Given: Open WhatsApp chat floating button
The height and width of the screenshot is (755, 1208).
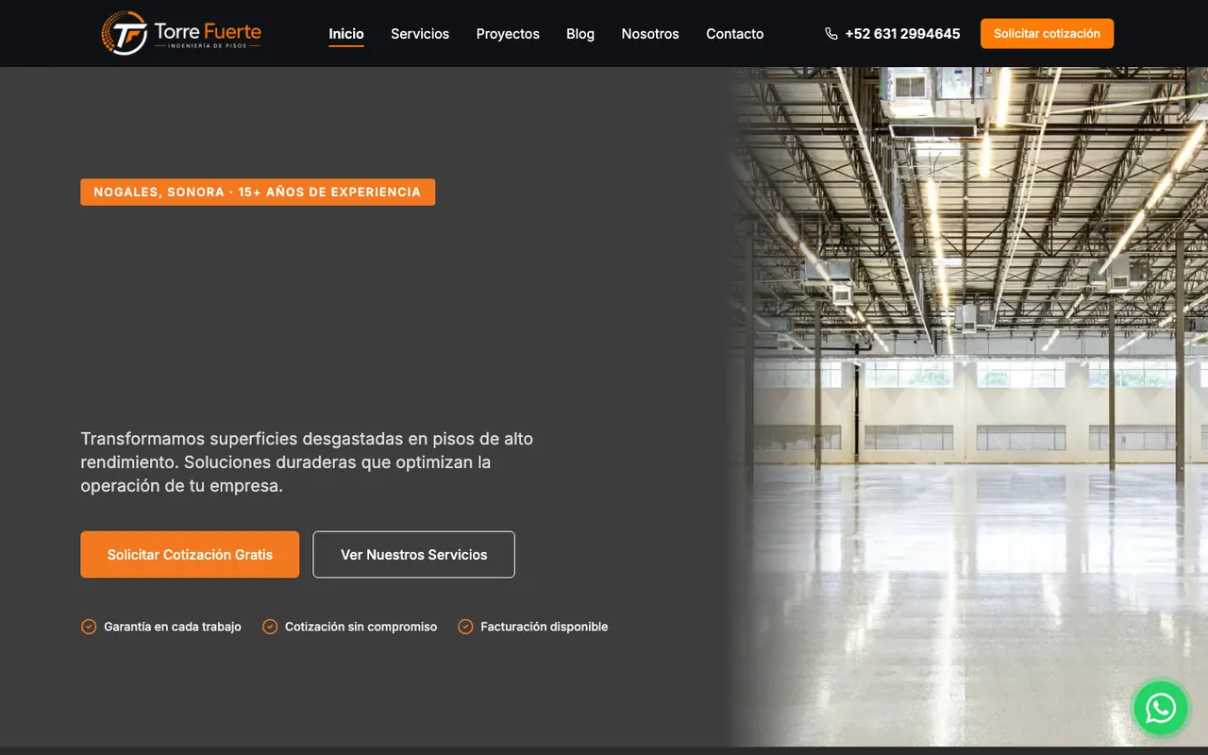Looking at the screenshot, I should click(x=1161, y=708).
